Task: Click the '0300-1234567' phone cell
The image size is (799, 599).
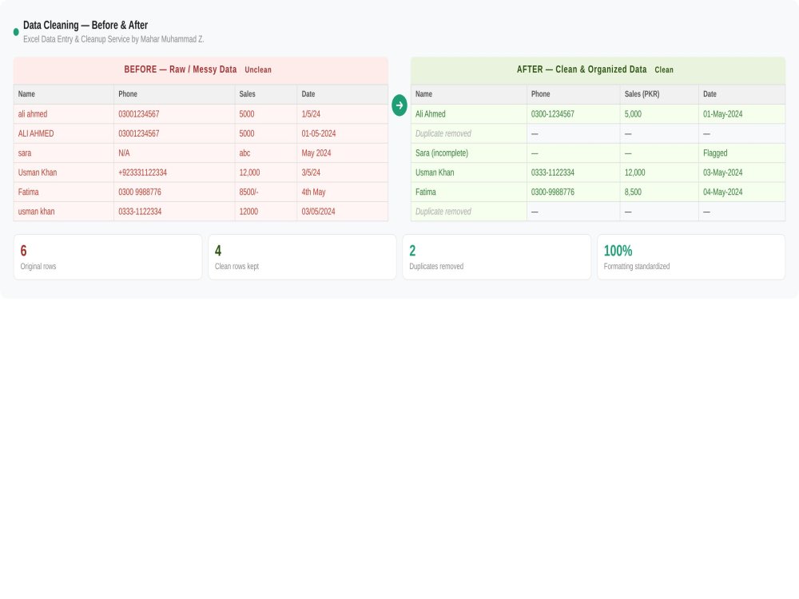Action: tap(573, 114)
